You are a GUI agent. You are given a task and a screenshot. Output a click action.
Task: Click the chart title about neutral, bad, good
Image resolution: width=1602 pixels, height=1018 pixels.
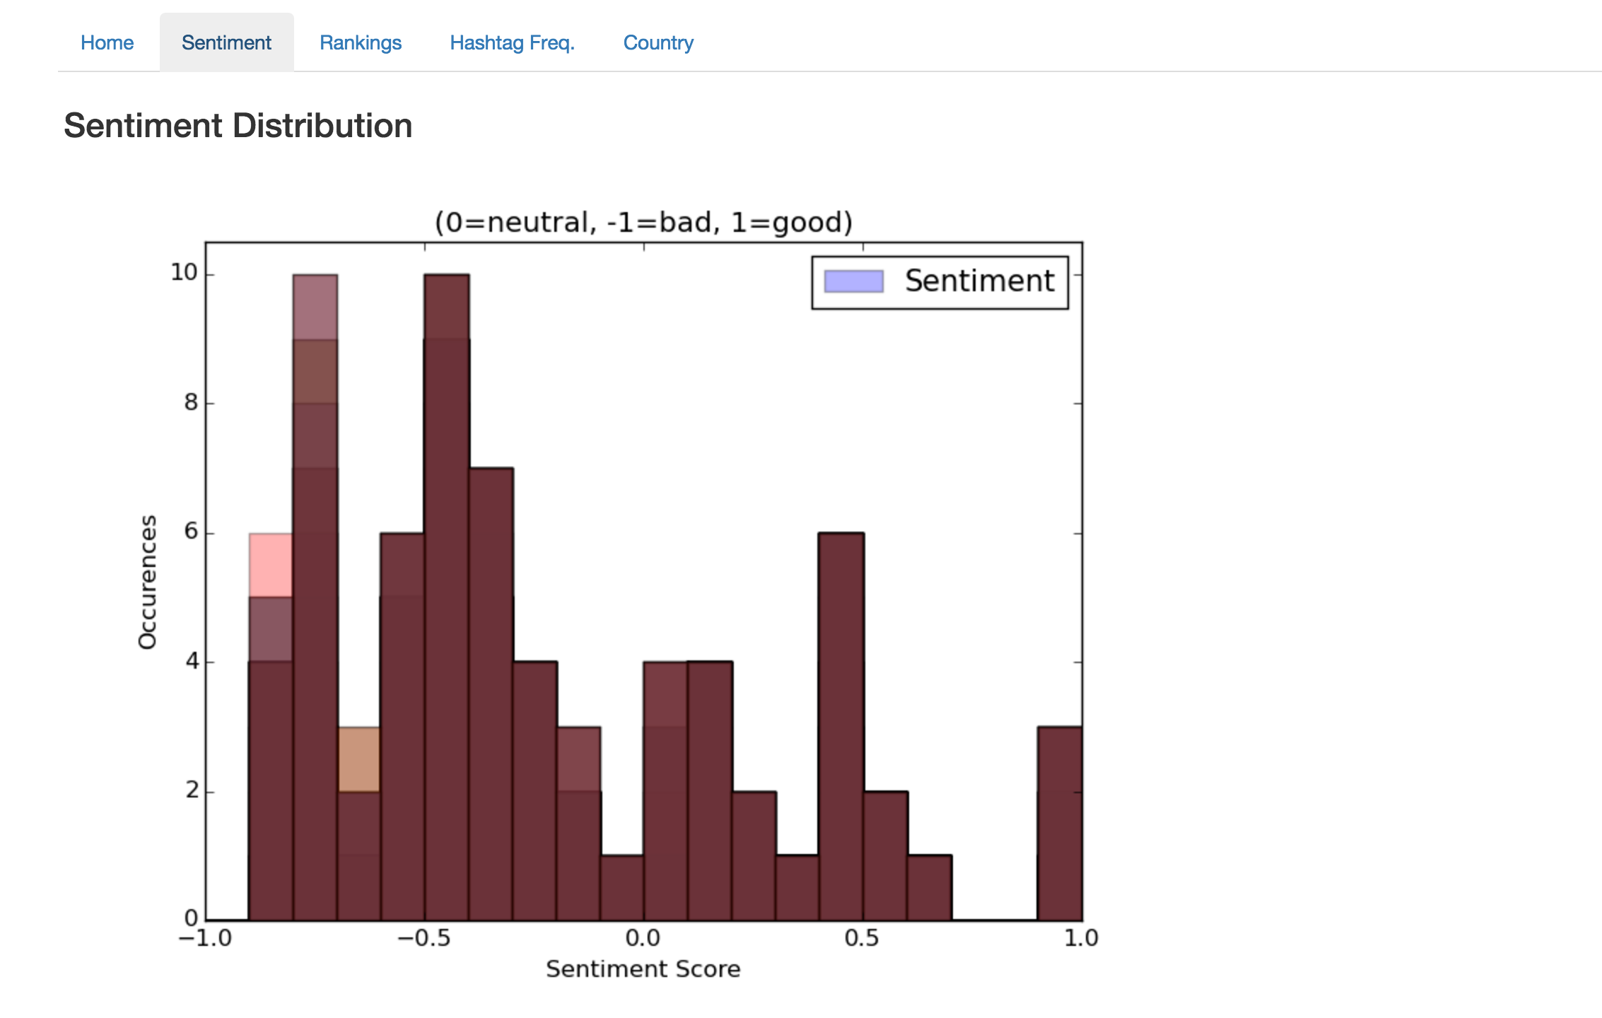[x=643, y=222]
